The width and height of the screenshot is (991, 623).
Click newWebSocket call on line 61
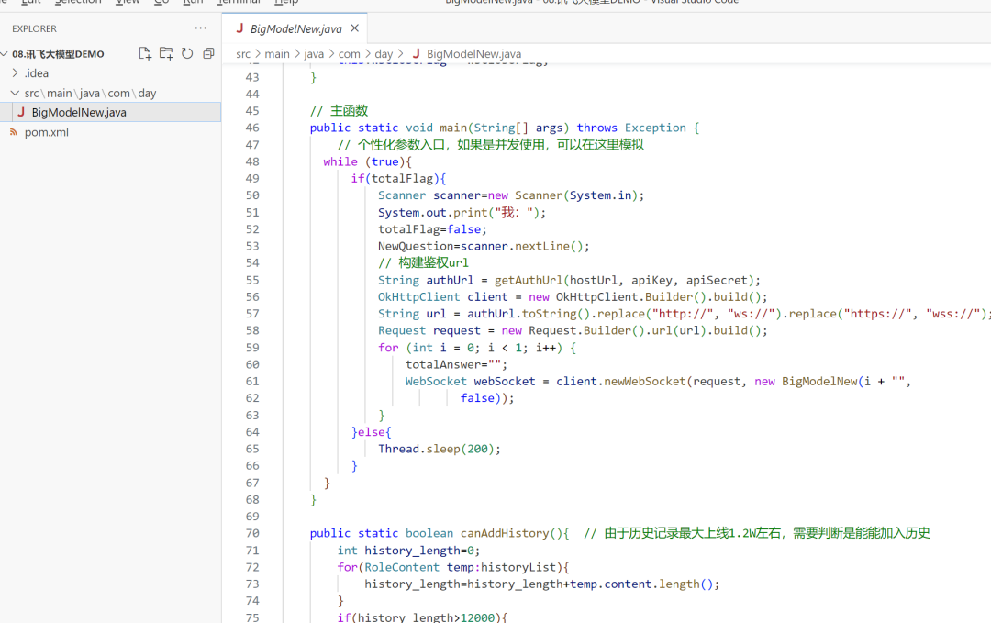click(x=645, y=381)
